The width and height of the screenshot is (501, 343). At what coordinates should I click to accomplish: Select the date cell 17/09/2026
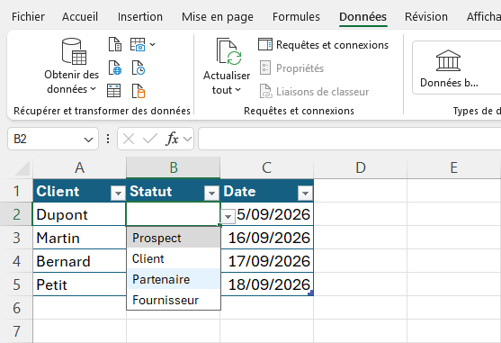pyautogui.click(x=267, y=261)
